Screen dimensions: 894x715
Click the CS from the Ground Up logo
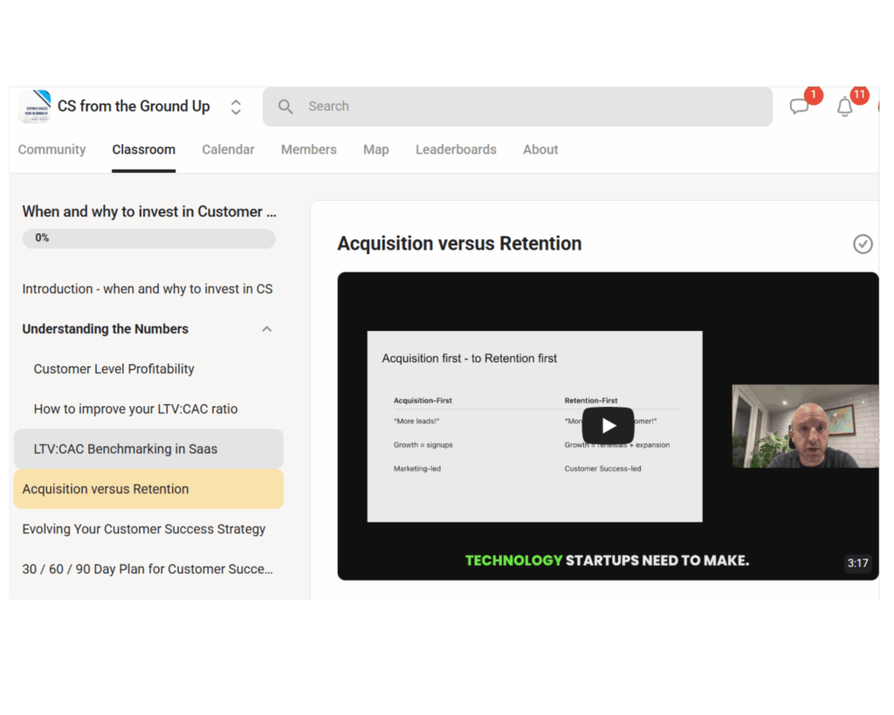pos(34,107)
